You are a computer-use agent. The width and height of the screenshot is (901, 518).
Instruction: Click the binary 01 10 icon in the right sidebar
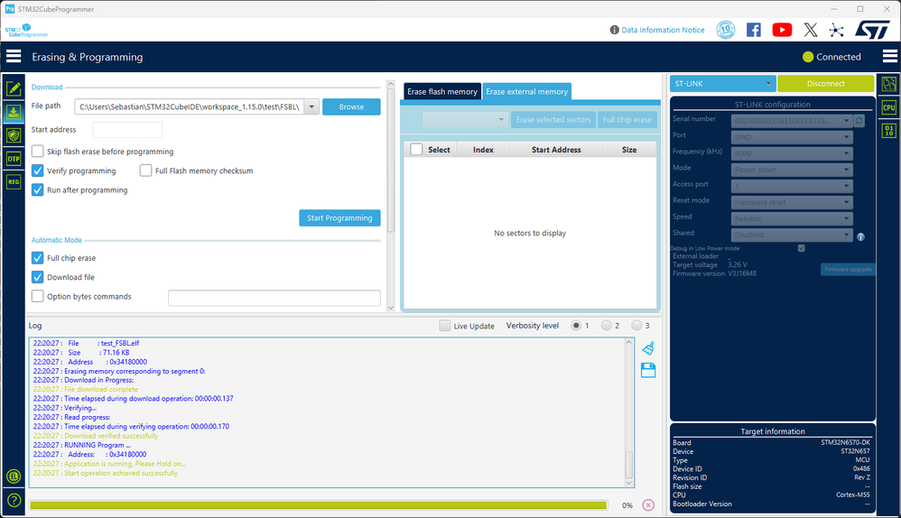tap(889, 130)
